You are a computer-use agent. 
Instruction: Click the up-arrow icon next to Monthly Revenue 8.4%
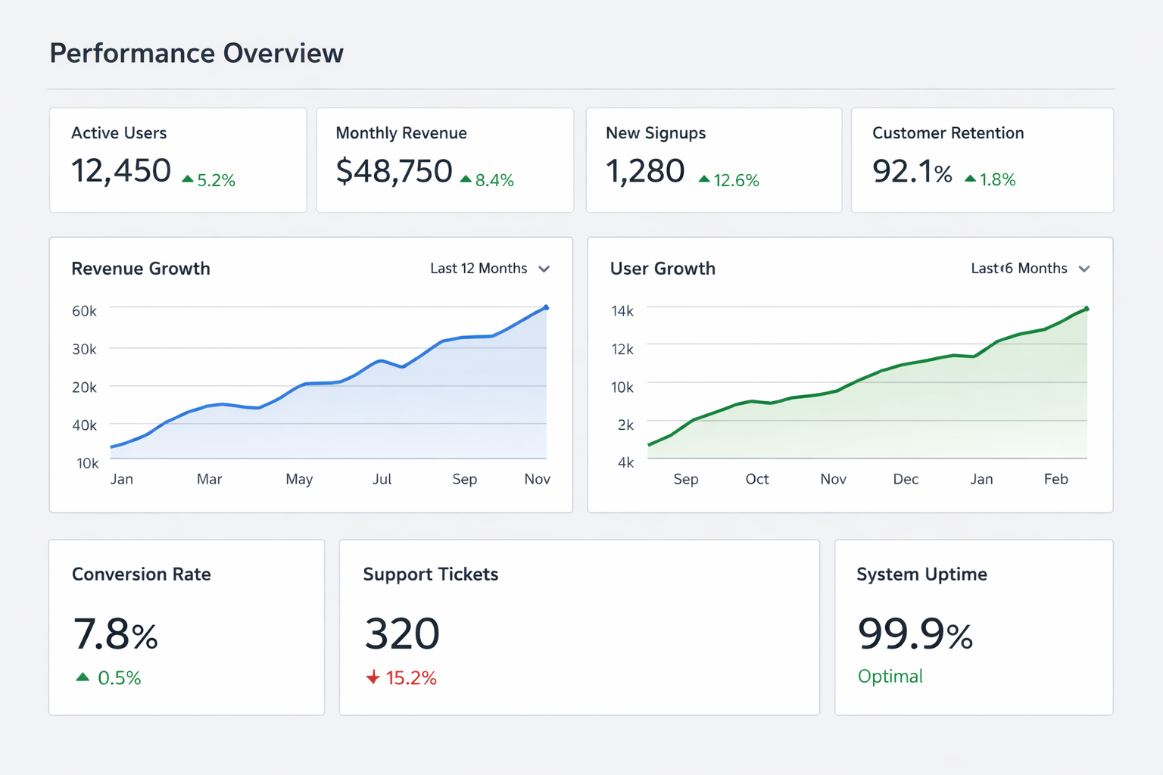click(466, 179)
